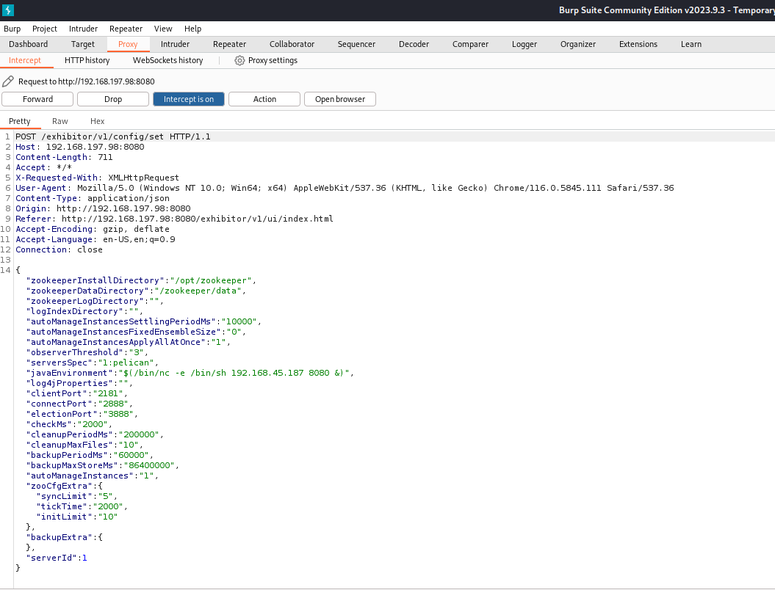The height and width of the screenshot is (590, 775).
Task: Open the Extensions tab
Action: (638, 44)
